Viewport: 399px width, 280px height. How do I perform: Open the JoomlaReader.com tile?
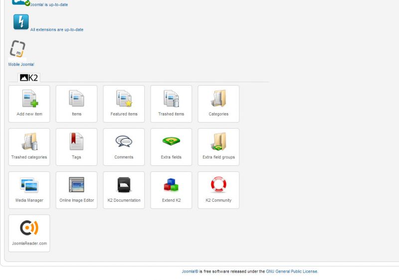click(x=29, y=234)
